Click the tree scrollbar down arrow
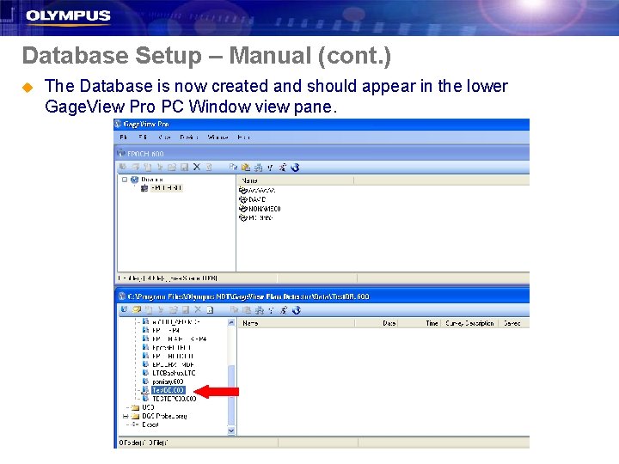 [231, 430]
